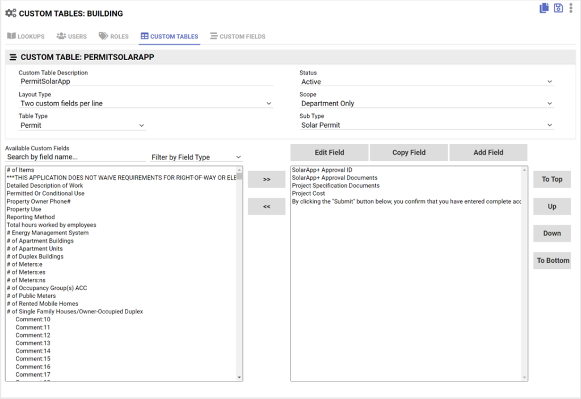
Task: Click the save diskette icon
Action: point(557,8)
